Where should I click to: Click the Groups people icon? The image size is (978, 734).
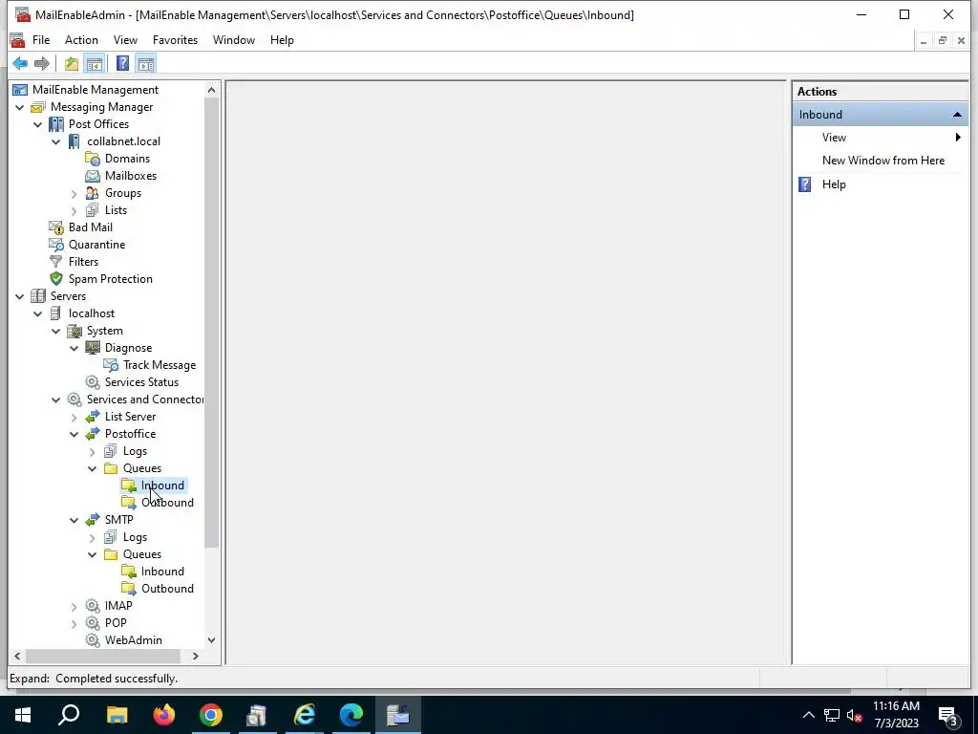point(93,193)
